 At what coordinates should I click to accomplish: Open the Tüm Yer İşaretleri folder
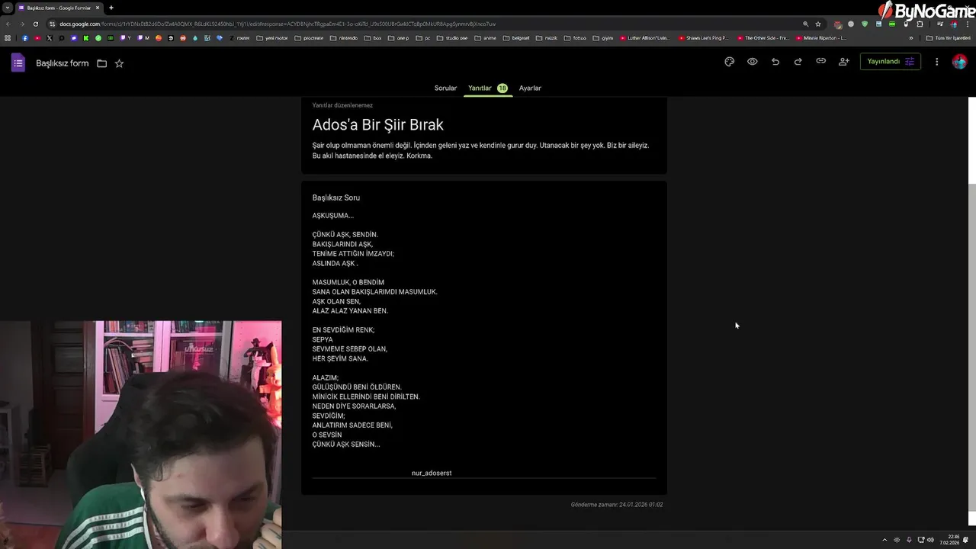pyautogui.click(x=949, y=37)
